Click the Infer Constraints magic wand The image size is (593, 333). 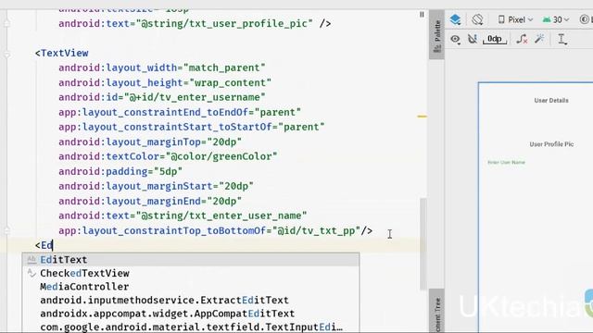tap(539, 39)
